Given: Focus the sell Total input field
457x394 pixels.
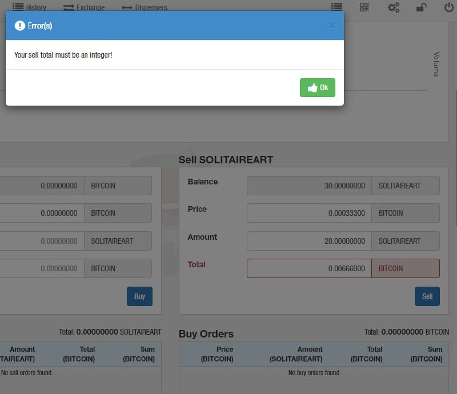Looking at the screenshot, I should tap(309, 268).
